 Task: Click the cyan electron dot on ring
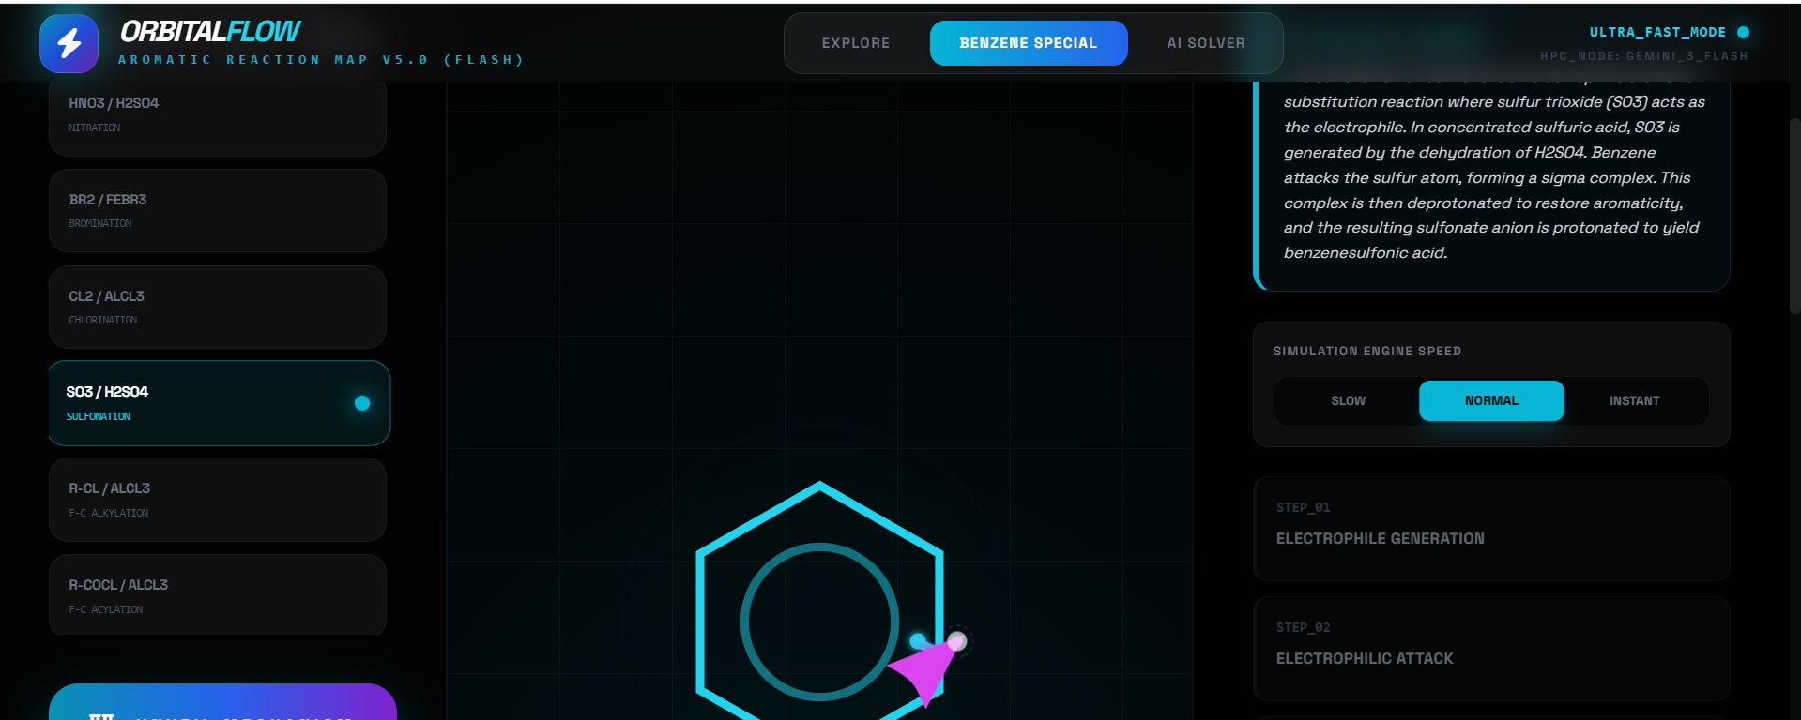(x=918, y=641)
